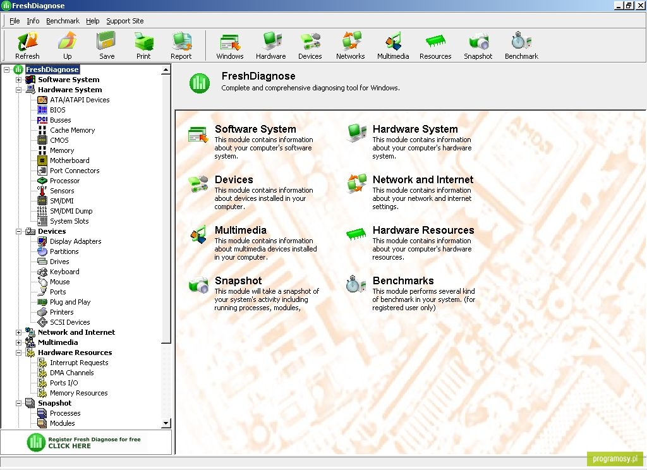Screen dimensions: 647x470
Task: Click the Hardware Resources chip icon in main panel
Action: (356, 234)
